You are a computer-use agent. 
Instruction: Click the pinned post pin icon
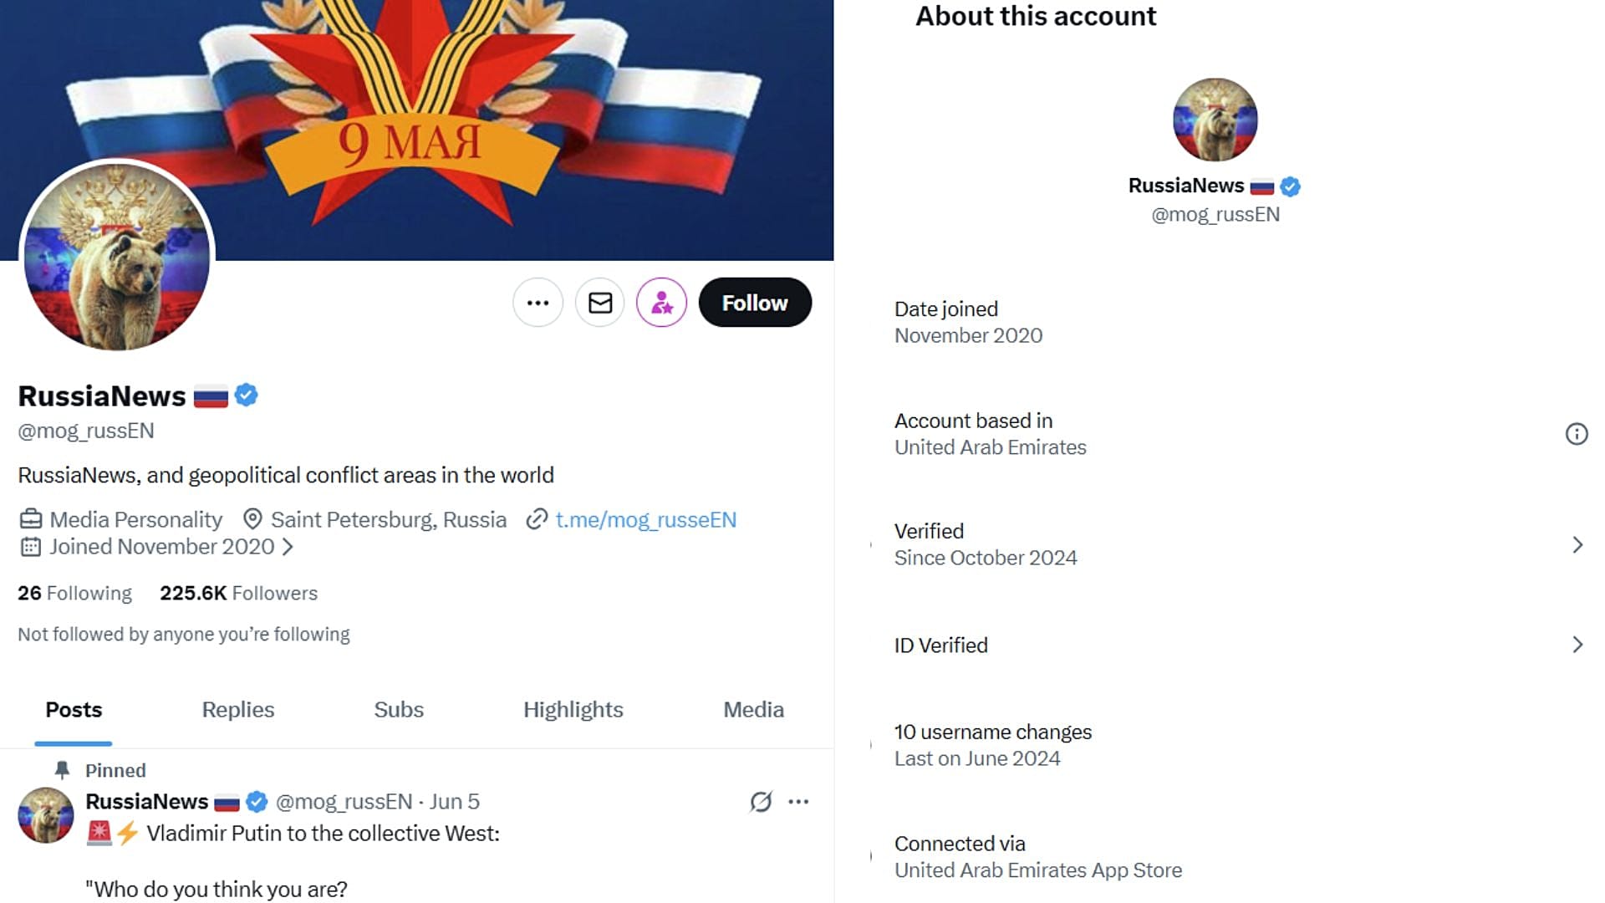pos(63,770)
